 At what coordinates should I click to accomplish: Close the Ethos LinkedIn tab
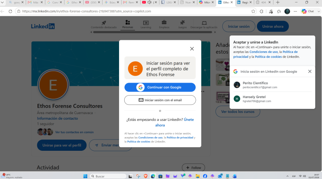[x=232, y=2]
